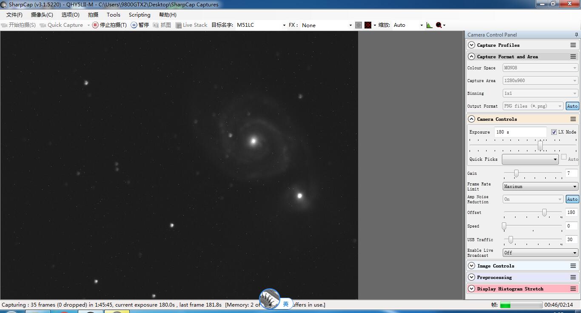Click the disabled 开始拍摄 start capture button
This screenshot has width=581, height=313.
click(x=19, y=25)
